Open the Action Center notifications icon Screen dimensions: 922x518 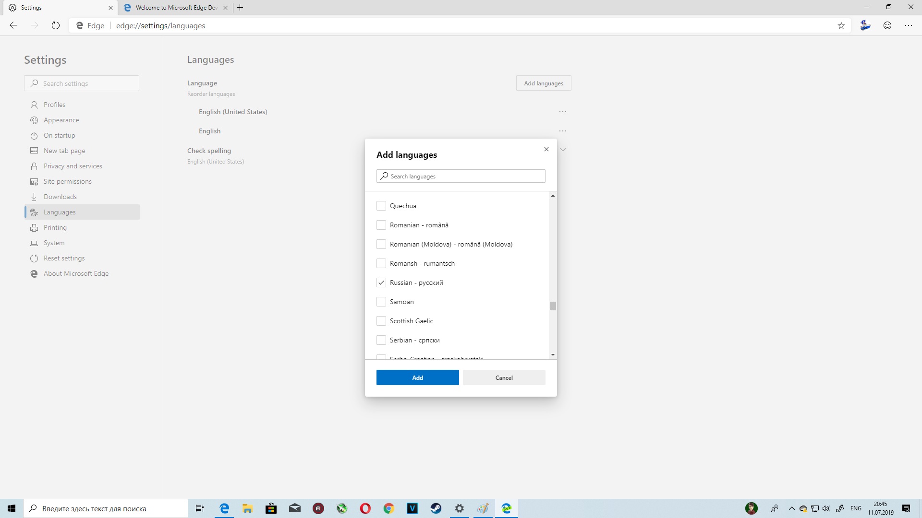[x=906, y=508]
